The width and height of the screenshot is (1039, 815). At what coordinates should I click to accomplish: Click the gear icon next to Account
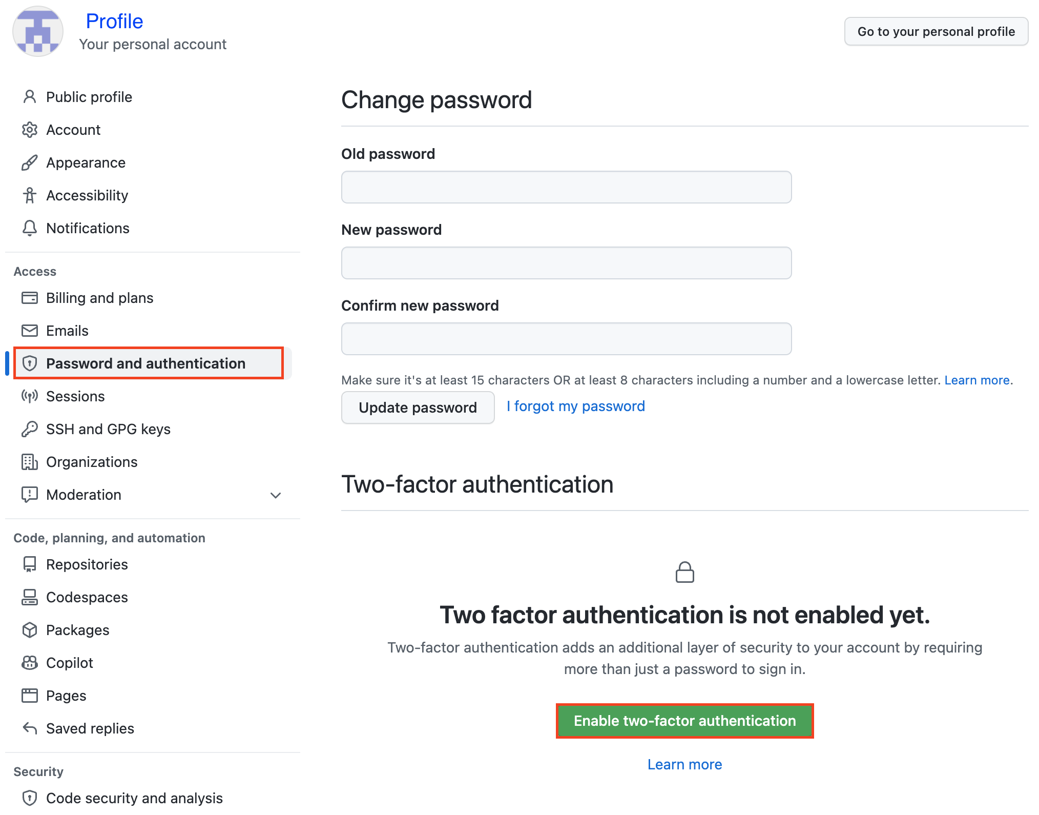(x=30, y=130)
